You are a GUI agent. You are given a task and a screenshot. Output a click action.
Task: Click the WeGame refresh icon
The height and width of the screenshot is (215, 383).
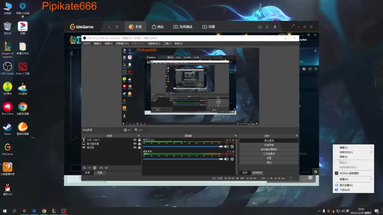tap(117, 27)
